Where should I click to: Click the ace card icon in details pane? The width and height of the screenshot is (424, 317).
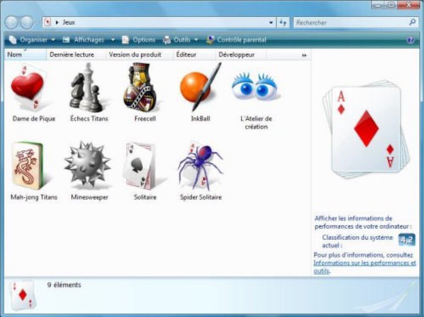(x=22, y=295)
